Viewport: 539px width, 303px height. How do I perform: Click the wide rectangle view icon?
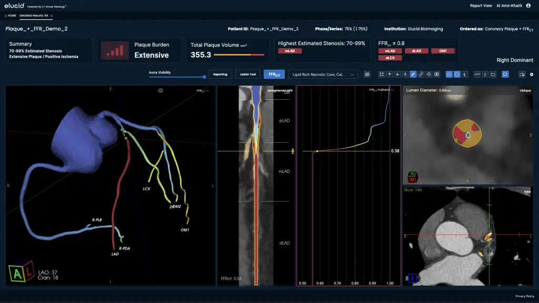pyautogui.click(x=493, y=75)
